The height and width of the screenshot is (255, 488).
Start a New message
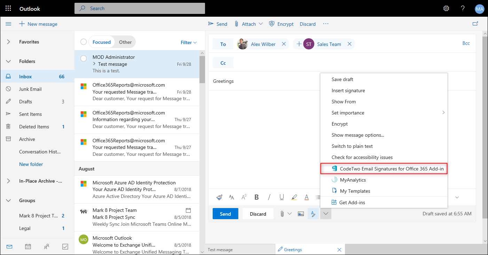coord(38,24)
